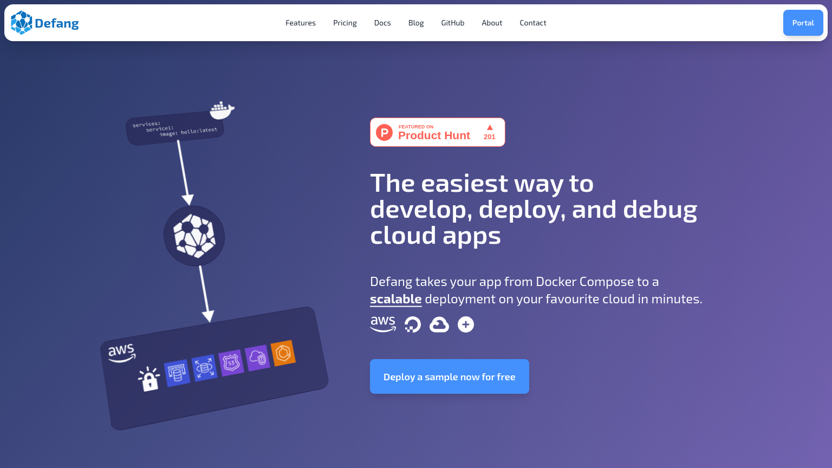The width and height of the screenshot is (832, 468).
Task: Click the AWS cloud provider icon
Action: [383, 324]
